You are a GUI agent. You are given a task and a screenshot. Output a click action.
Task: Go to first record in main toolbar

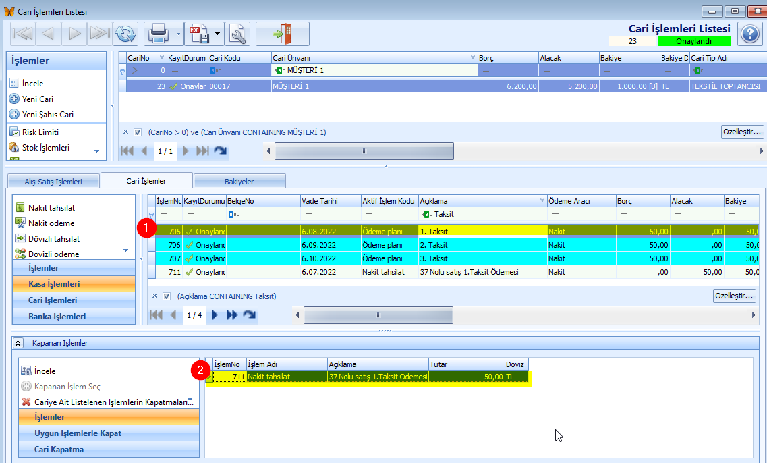click(22, 34)
